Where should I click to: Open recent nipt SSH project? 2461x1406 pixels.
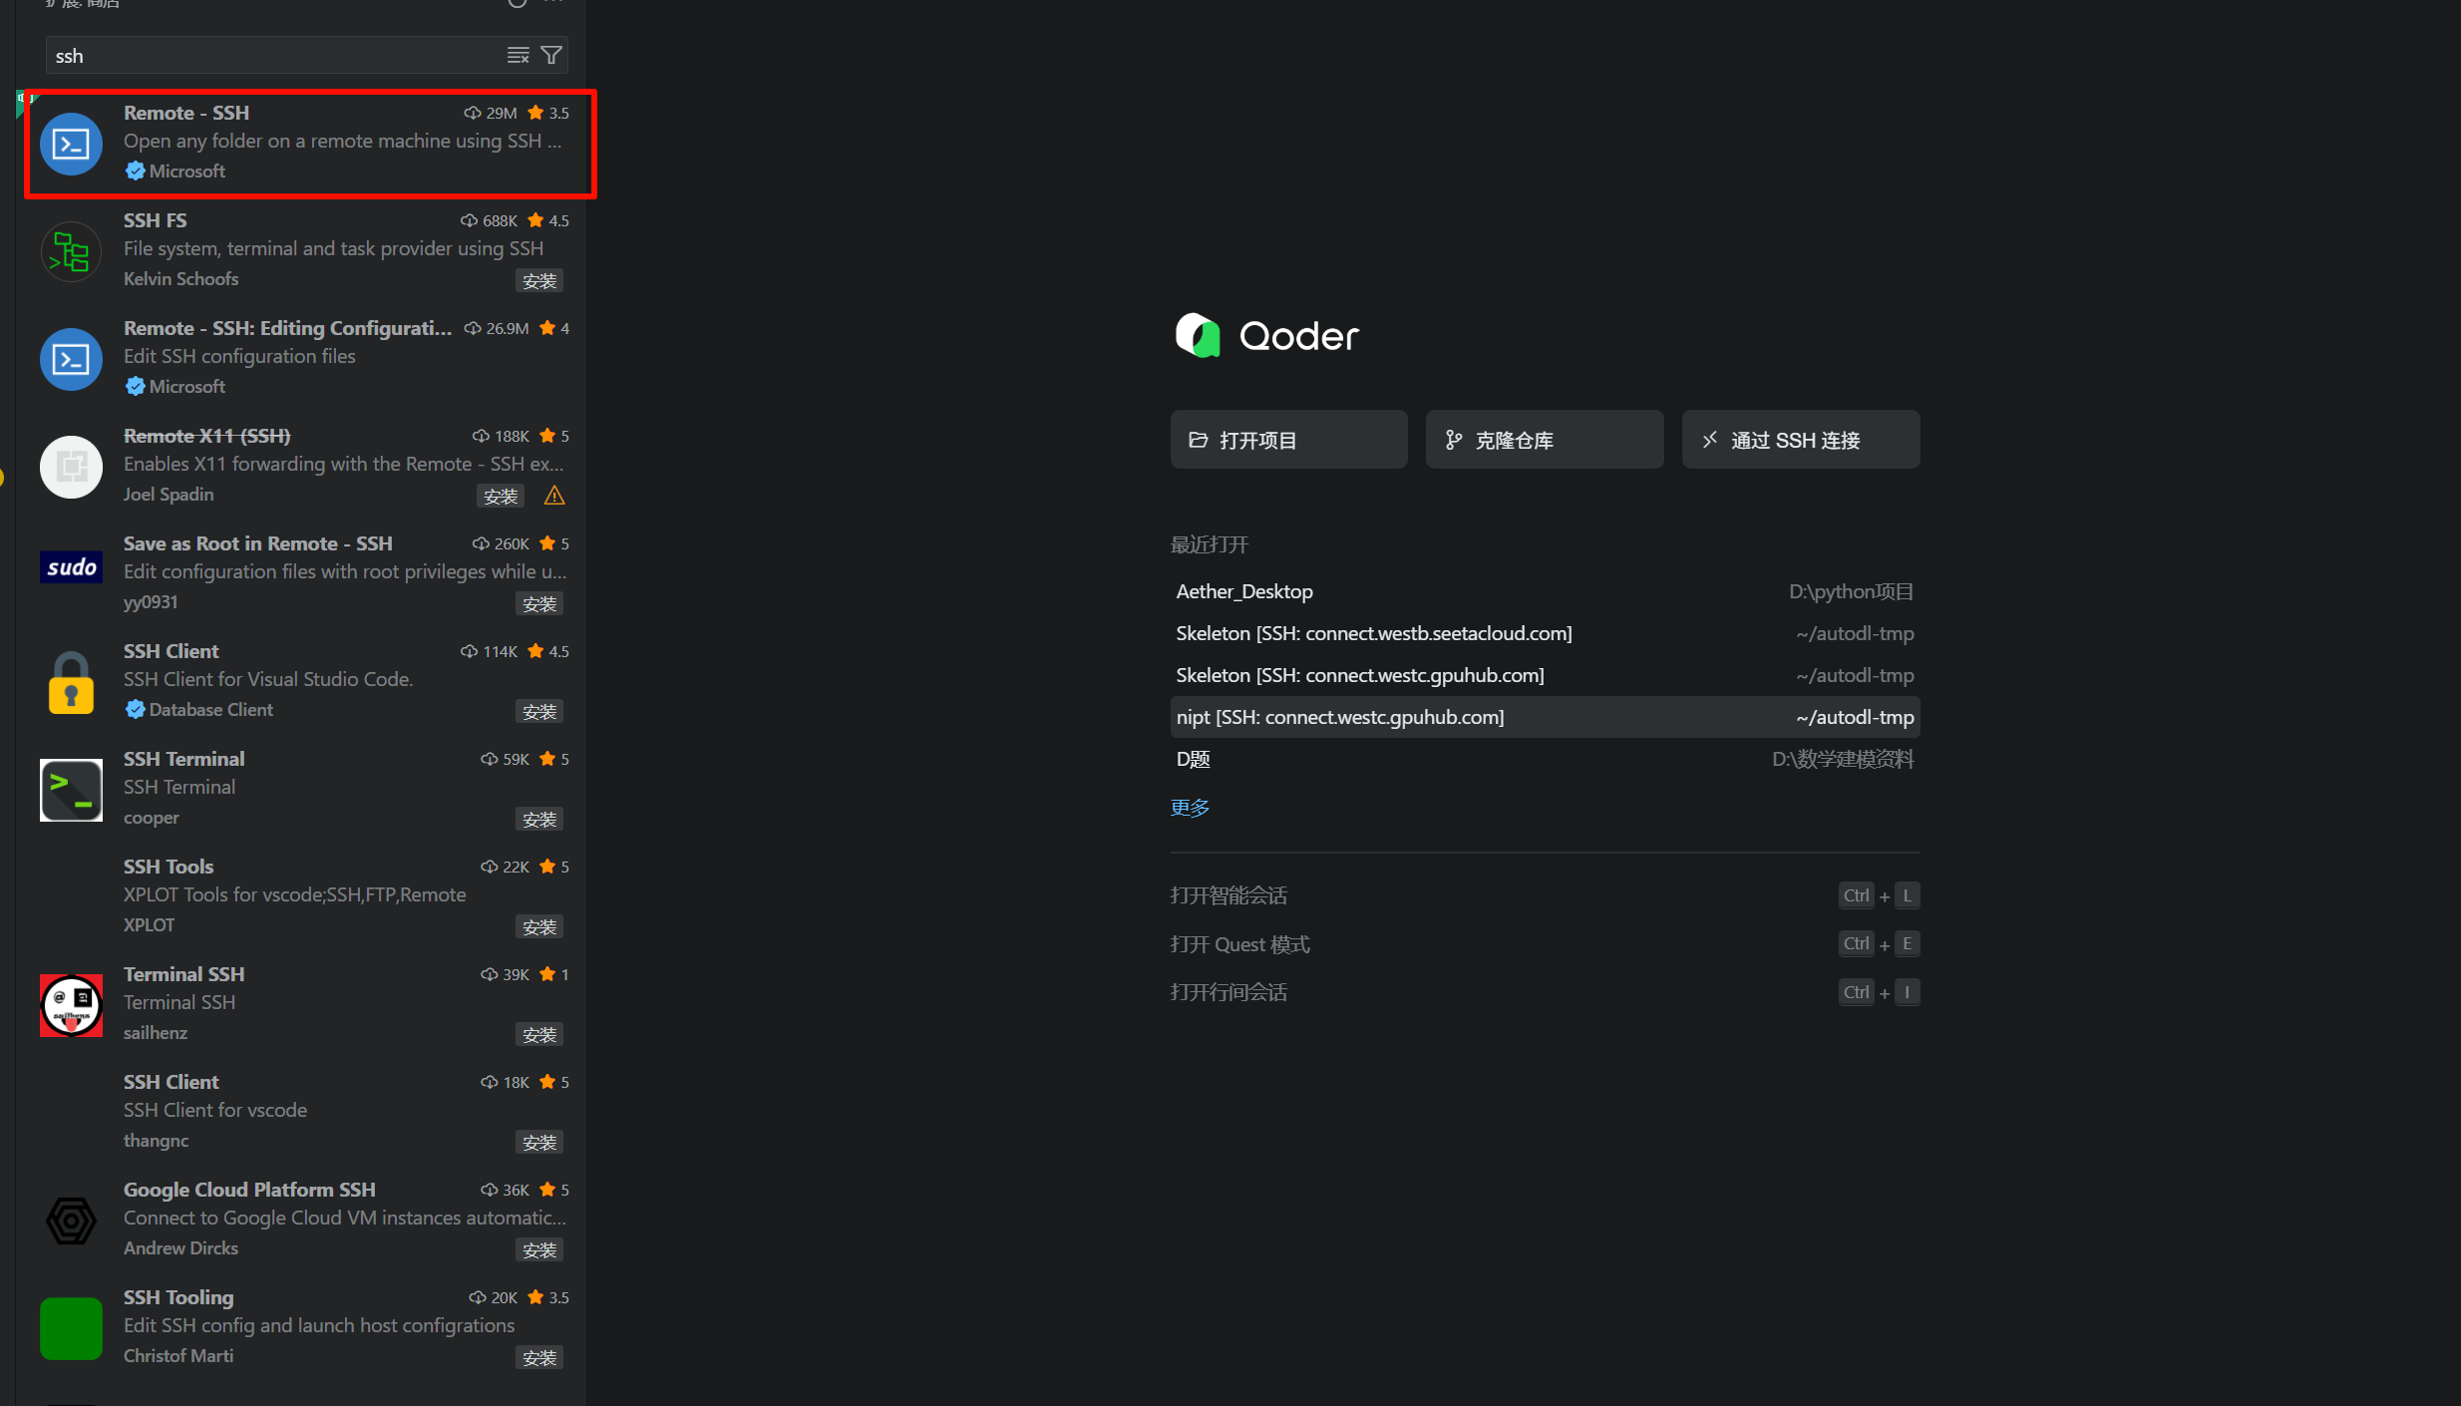pyautogui.click(x=1545, y=717)
